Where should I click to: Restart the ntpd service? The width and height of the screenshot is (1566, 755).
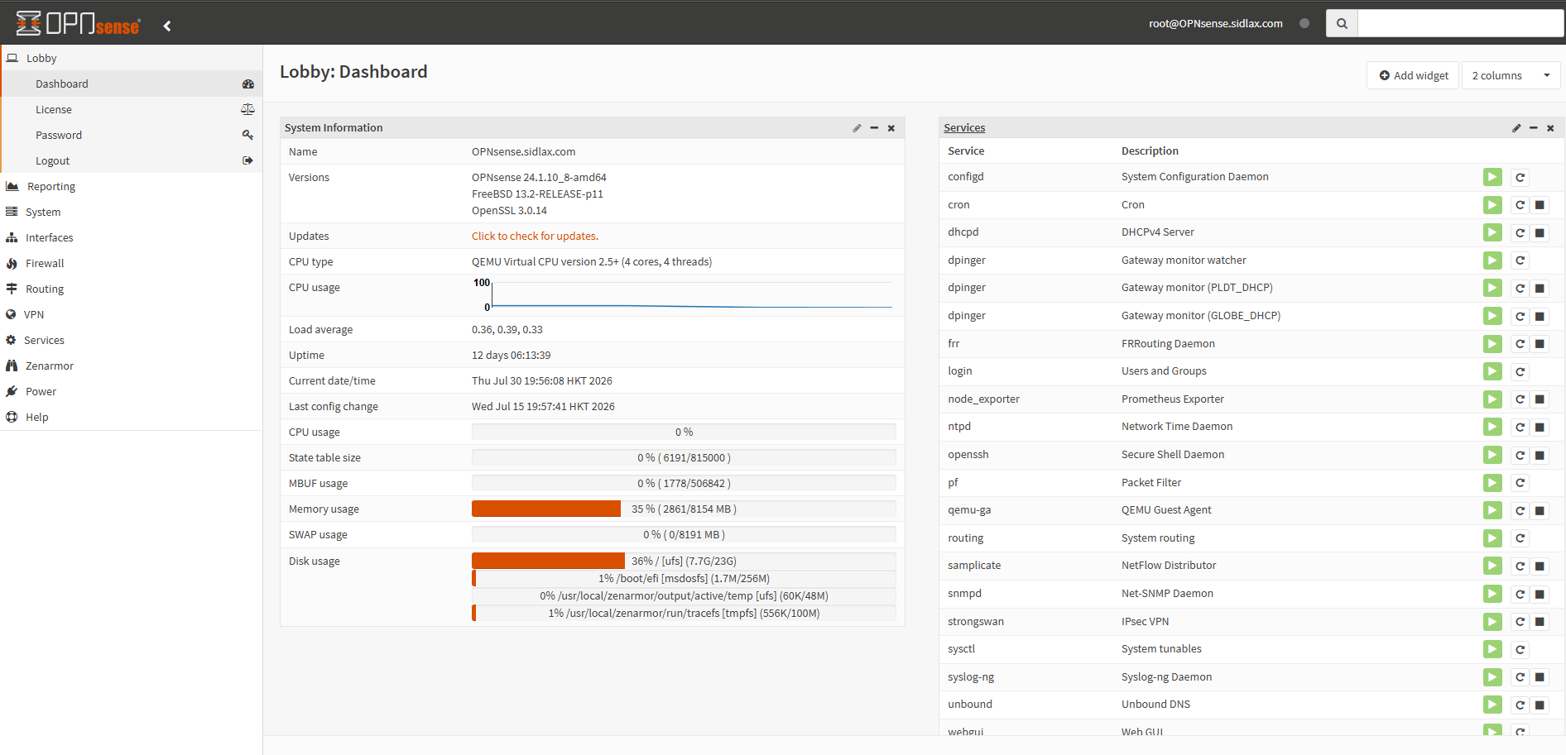1520,427
